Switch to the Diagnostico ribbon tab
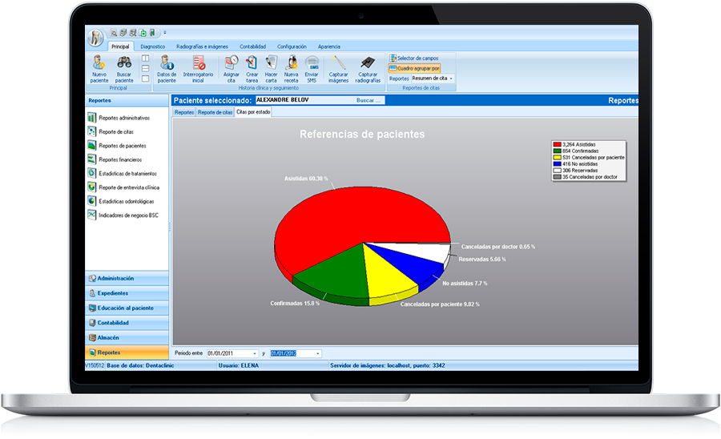Screen dimensions: 721x439 coord(152,46)
